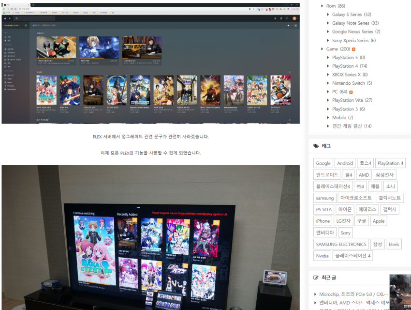Select the PS4 tag
411x310 pixels.
(x=360, y=186)
